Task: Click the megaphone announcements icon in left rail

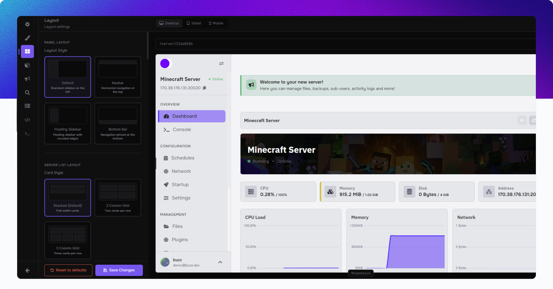Action: tap(27, 79)
